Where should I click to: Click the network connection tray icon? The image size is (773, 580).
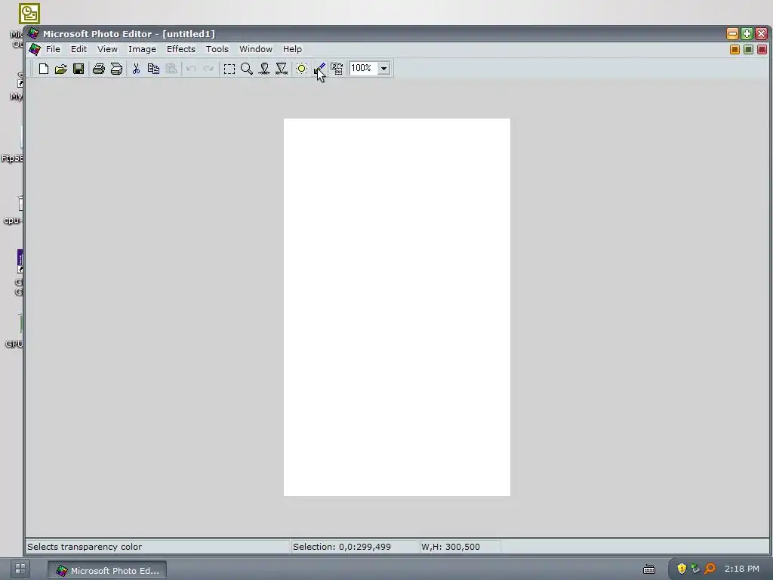695,569
